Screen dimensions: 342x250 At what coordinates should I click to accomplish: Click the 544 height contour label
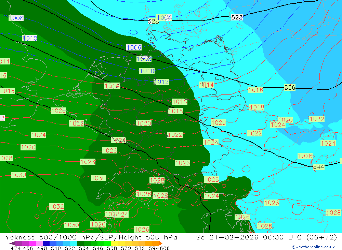319,167
